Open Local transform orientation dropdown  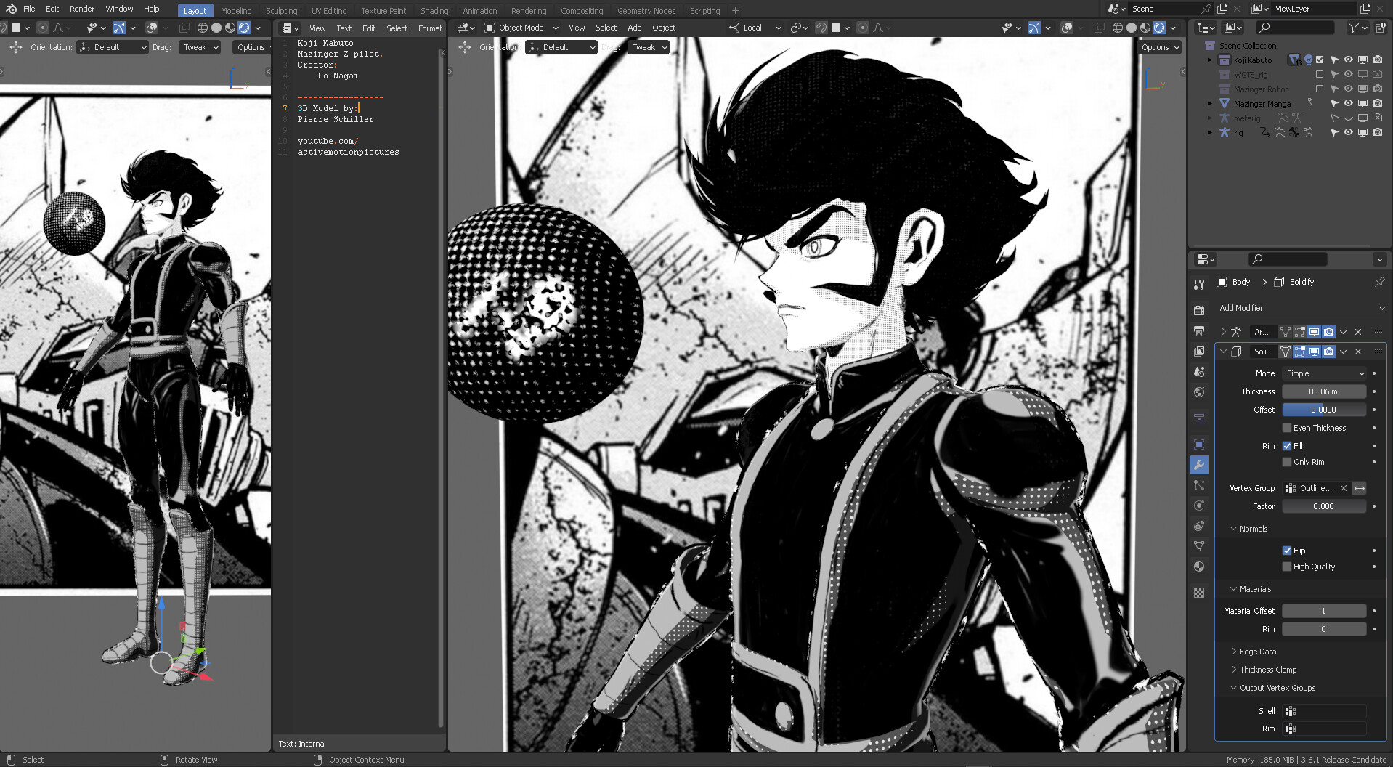[x=755, y=28]
